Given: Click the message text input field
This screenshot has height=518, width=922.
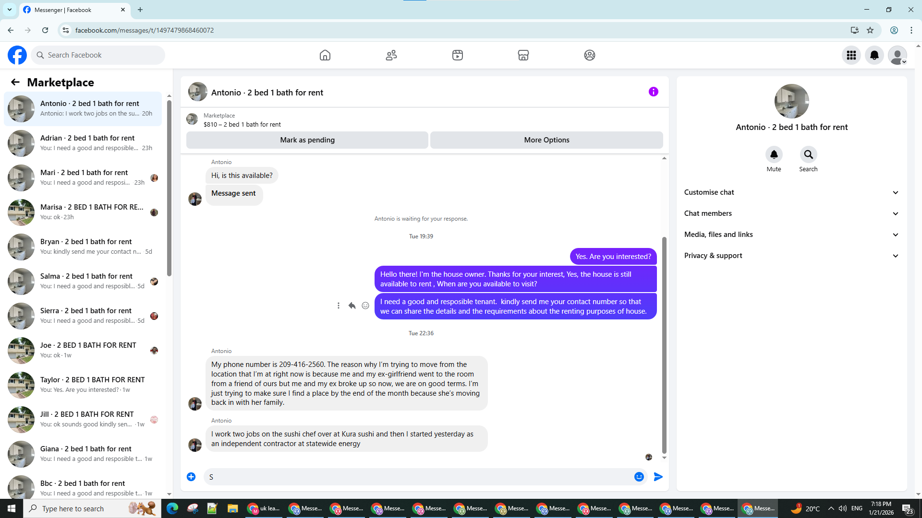Looking at the screenshot, I should [x=418, y=477].
